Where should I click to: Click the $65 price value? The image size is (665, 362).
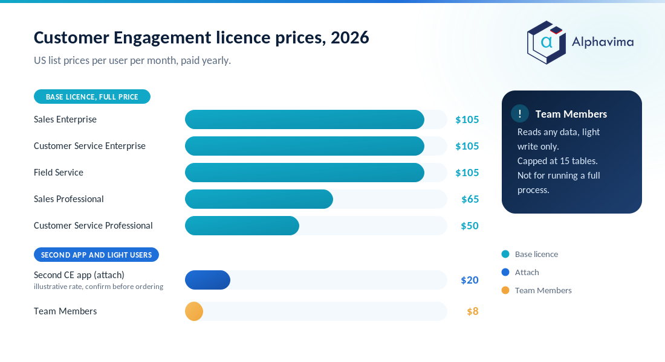(x=470, y=199)
